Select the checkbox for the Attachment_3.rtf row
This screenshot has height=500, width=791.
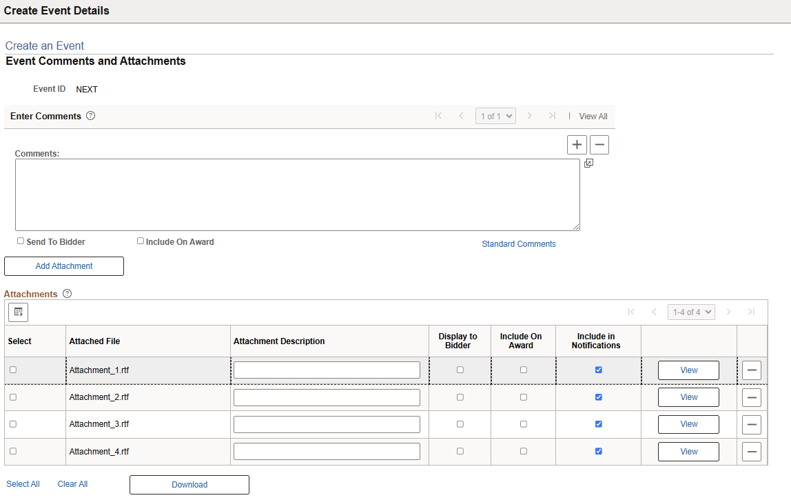[x=12, y=424]
